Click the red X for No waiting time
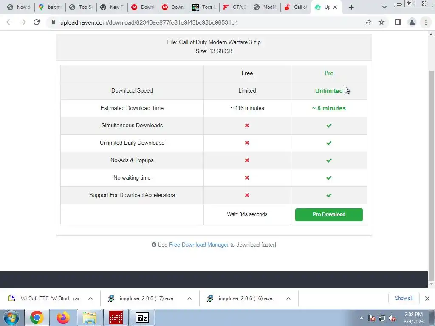The image size is (435, 326). [247, 178]
